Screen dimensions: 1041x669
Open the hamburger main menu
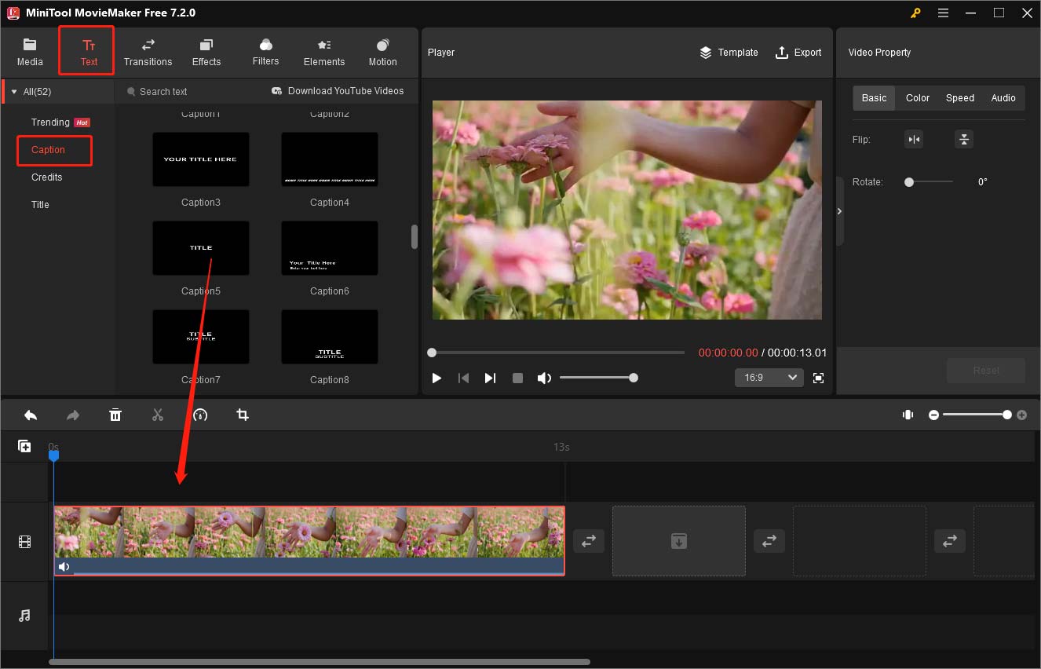pos(943,13)
